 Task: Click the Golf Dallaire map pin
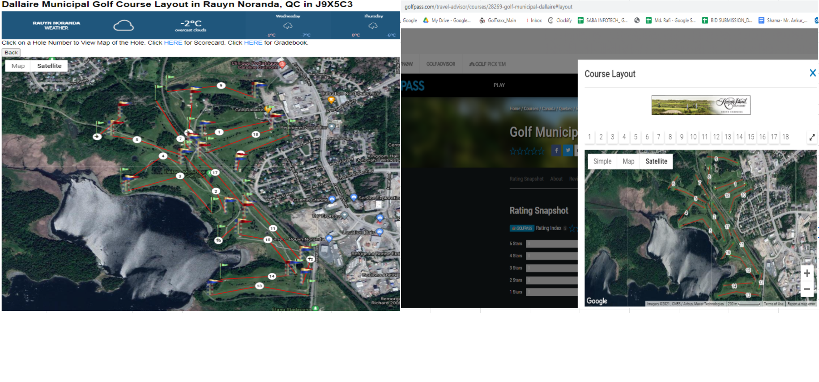[268, 109]
